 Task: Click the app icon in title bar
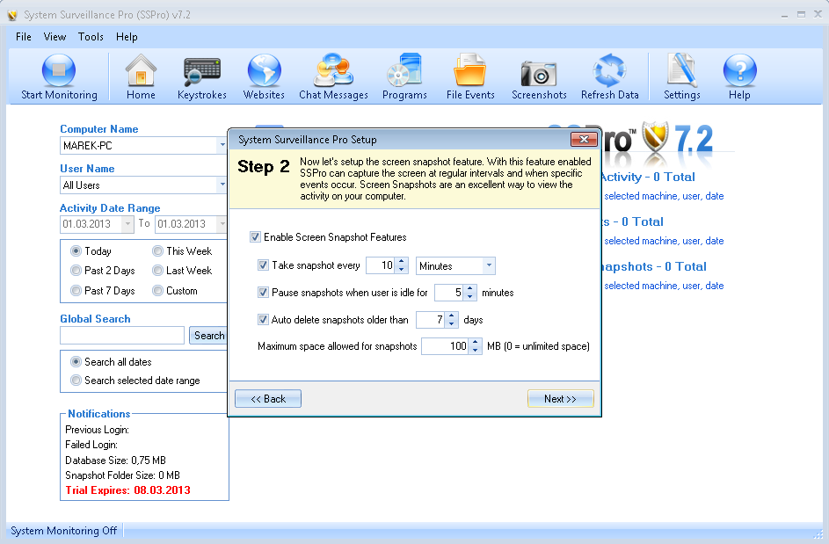tap(12, 15)
